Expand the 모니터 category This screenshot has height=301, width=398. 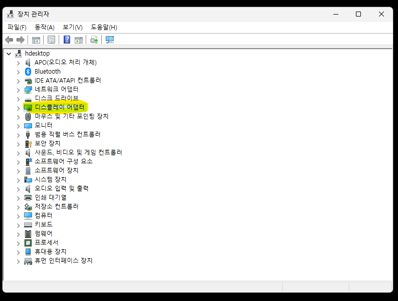18,126
